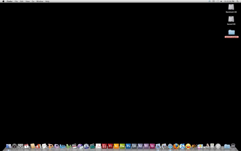
Task: Select the current projects folder
Action: (x=231, y=34)
